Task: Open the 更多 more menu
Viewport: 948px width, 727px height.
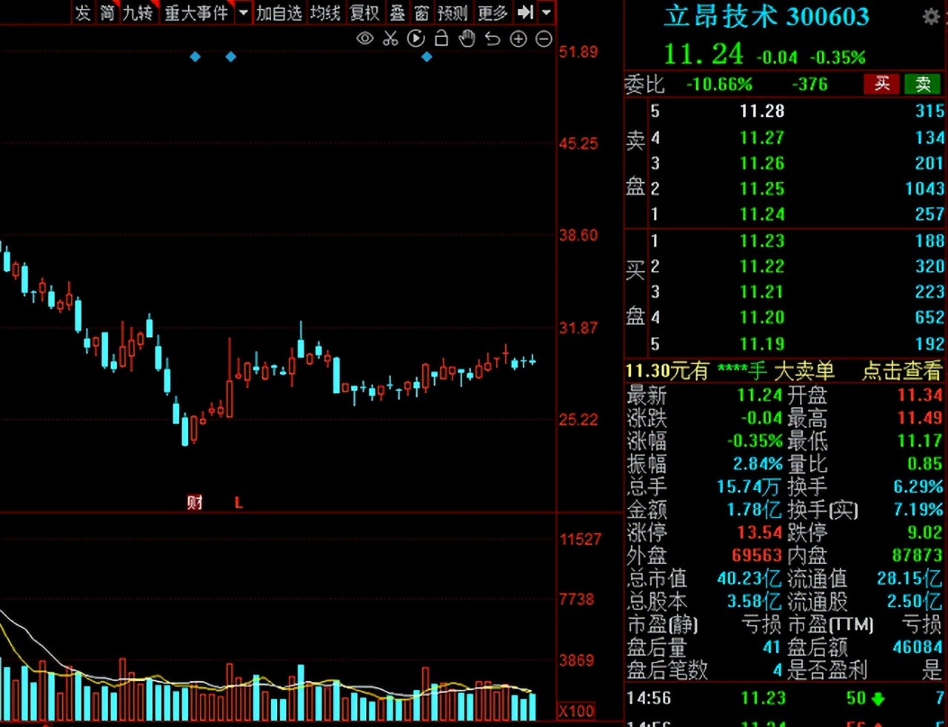Action: pyautogui.click(x=493, y=13)
